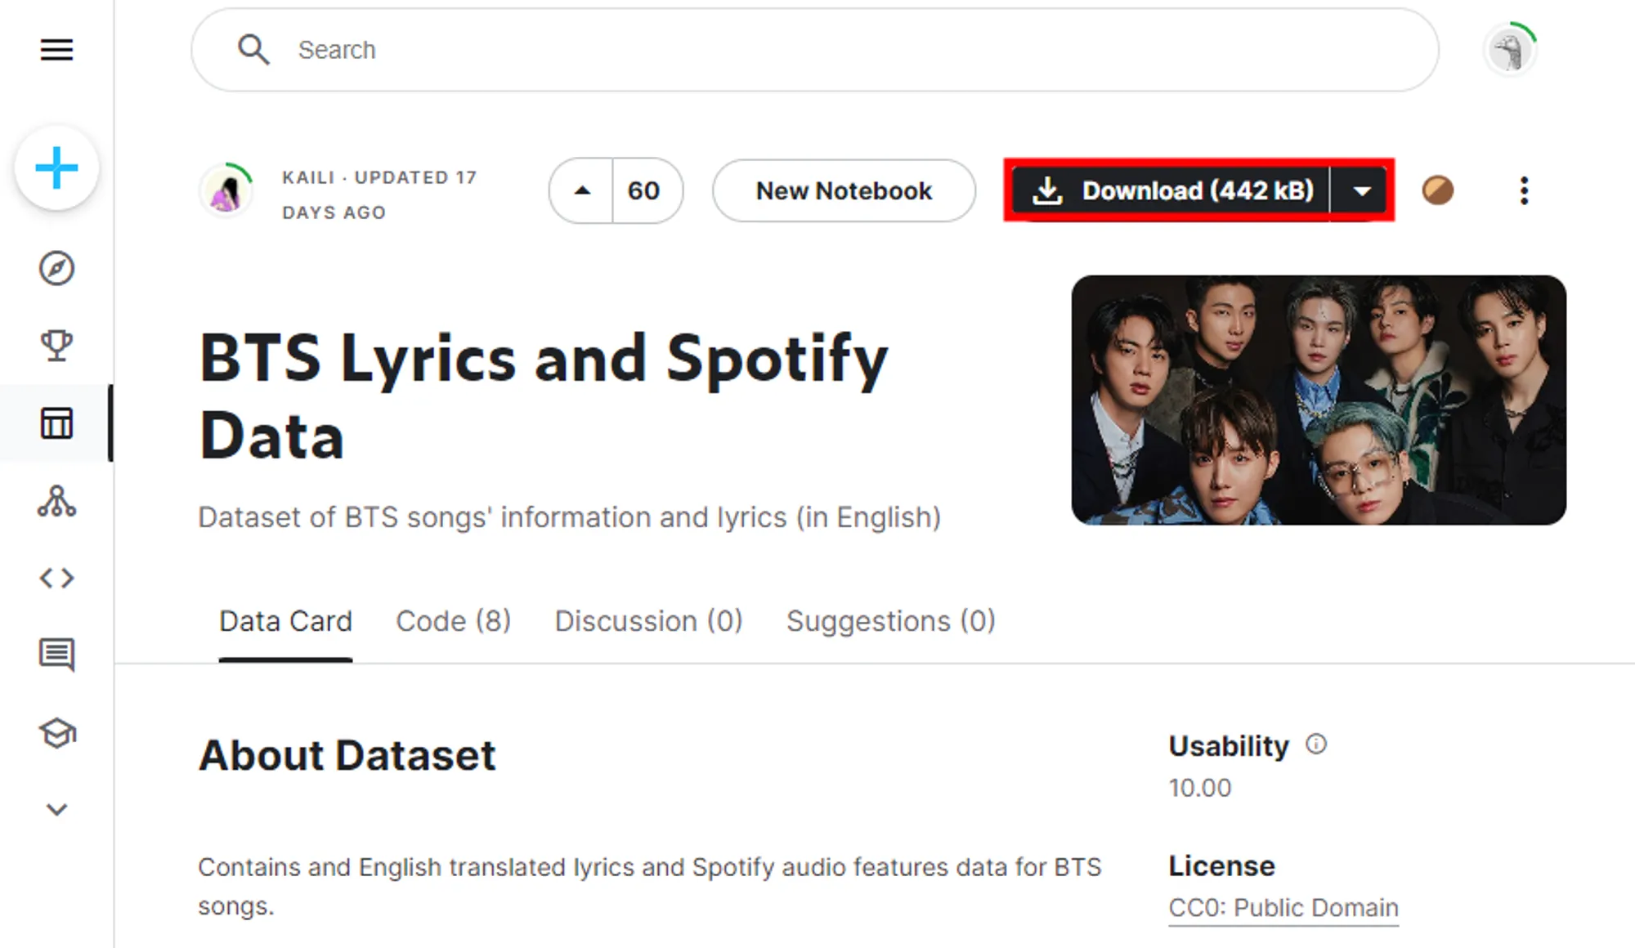The width and height of the screenshot is (1635, 948).
Task: Open the Datasets table icon
Action: 56,423
